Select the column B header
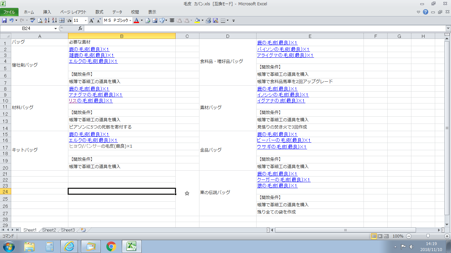The width and height of the screenshot is (451, 253). click(x=122, y=36)
